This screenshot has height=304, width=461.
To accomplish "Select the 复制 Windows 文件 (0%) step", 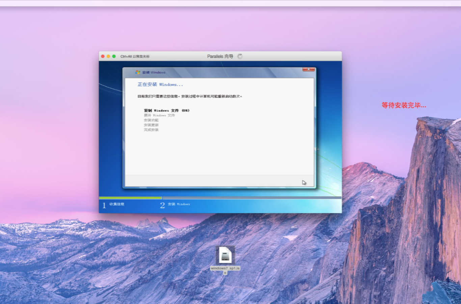I will [167, 110].
